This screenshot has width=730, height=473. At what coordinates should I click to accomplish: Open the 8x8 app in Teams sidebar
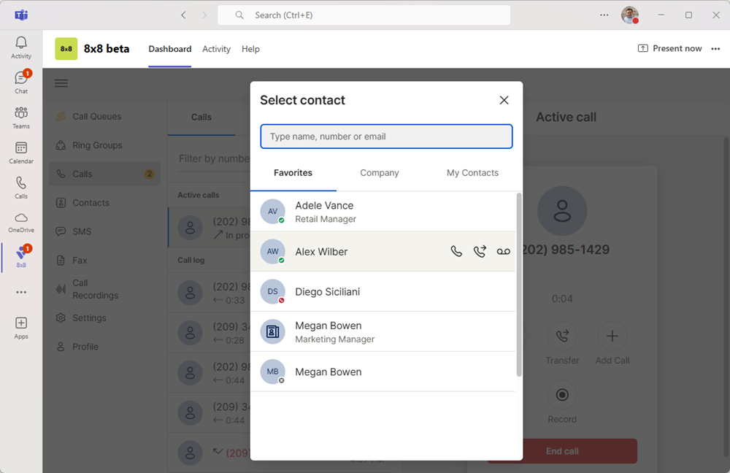coord(21,256)
